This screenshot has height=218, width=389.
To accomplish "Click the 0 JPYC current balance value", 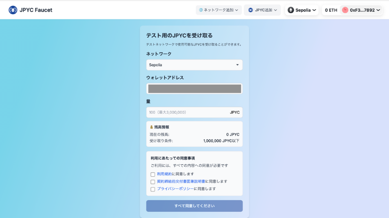I will click(233, 135).
